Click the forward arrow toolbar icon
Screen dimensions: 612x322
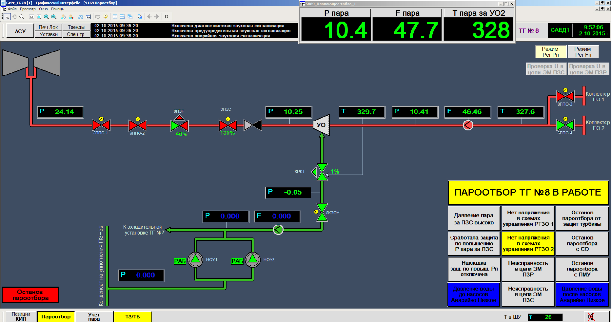point(157,17)
